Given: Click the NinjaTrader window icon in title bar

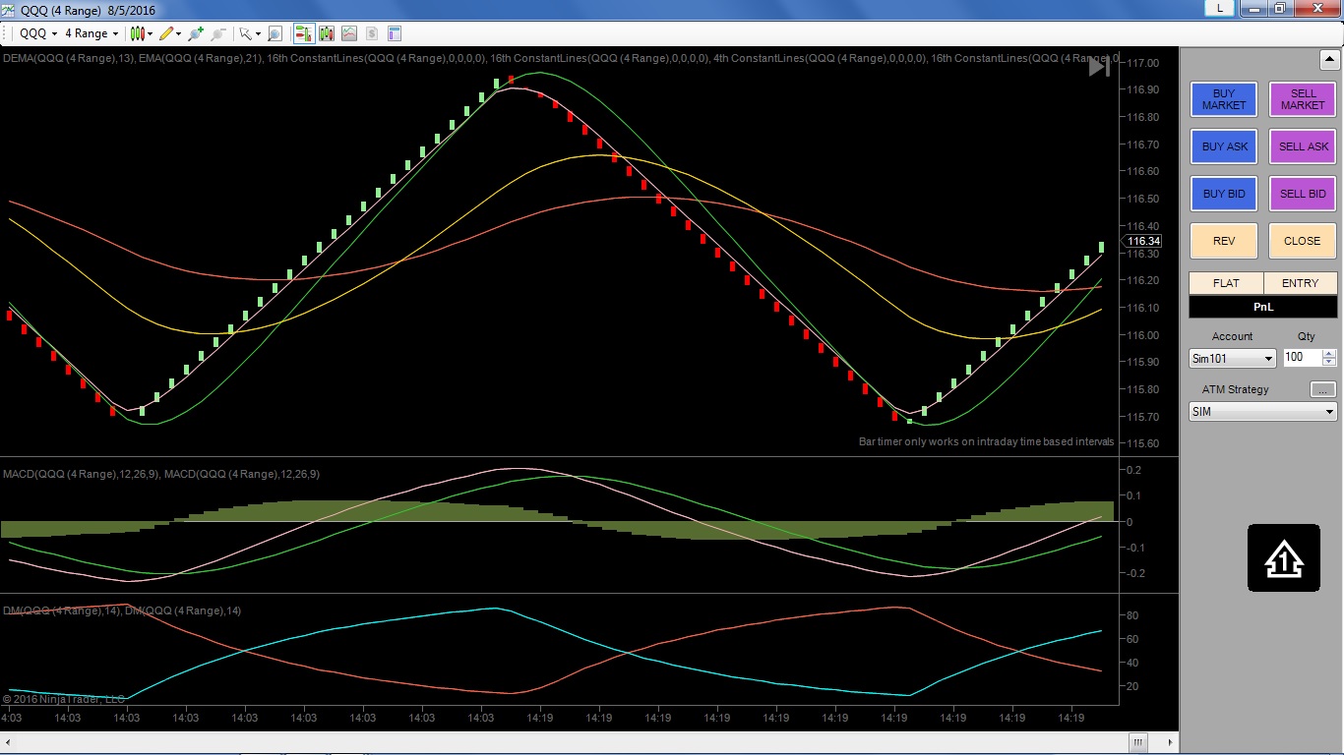Looking at the screenshot, I should [10, 9].
